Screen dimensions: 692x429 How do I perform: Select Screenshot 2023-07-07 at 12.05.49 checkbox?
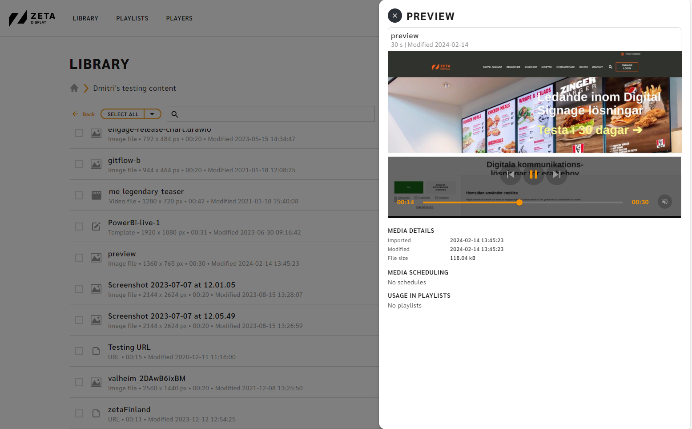[79, 320]
